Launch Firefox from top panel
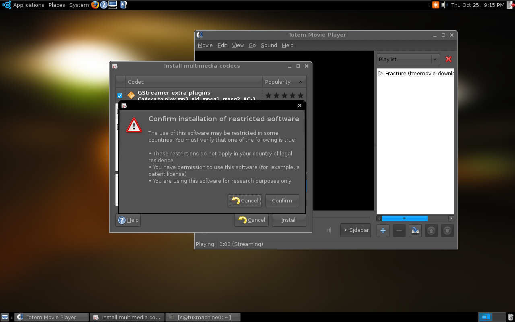The height and width of the screenshot is (322, 515). (95, 5)
